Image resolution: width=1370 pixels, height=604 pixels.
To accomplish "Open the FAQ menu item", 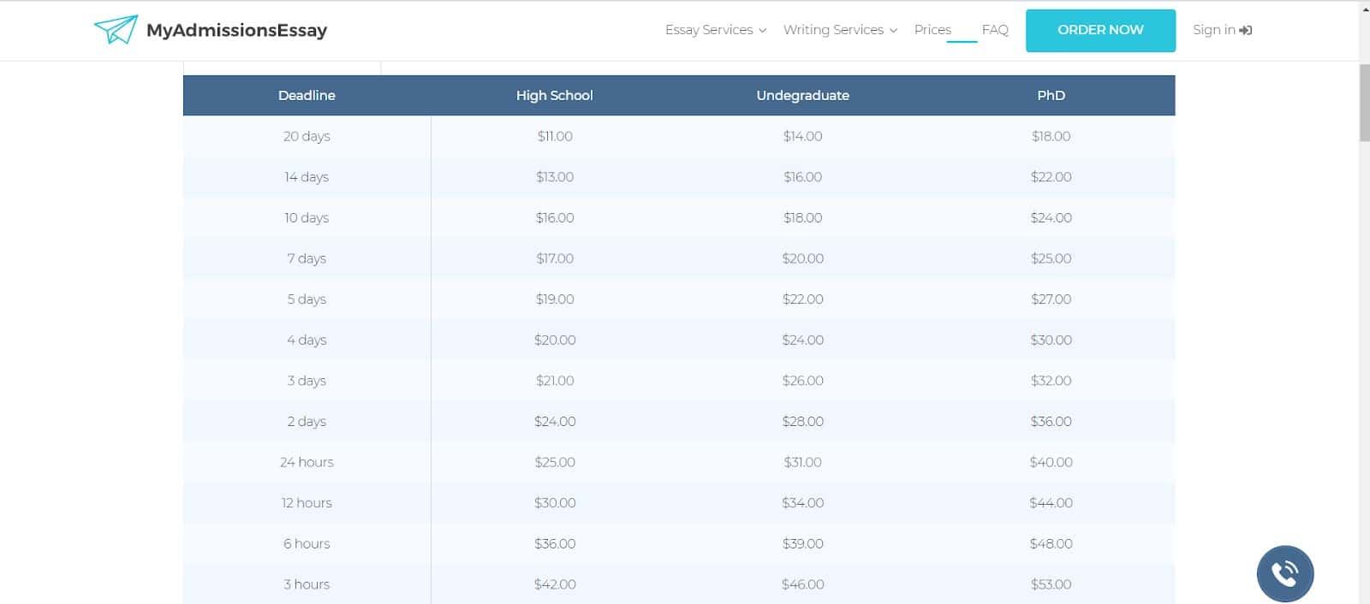I will point(995,29).
